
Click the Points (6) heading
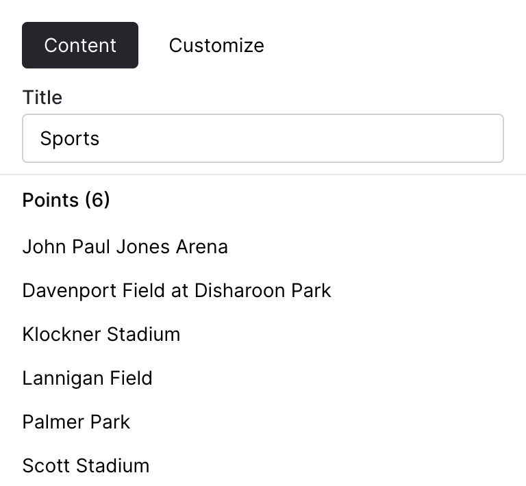[x=66, y=200]
